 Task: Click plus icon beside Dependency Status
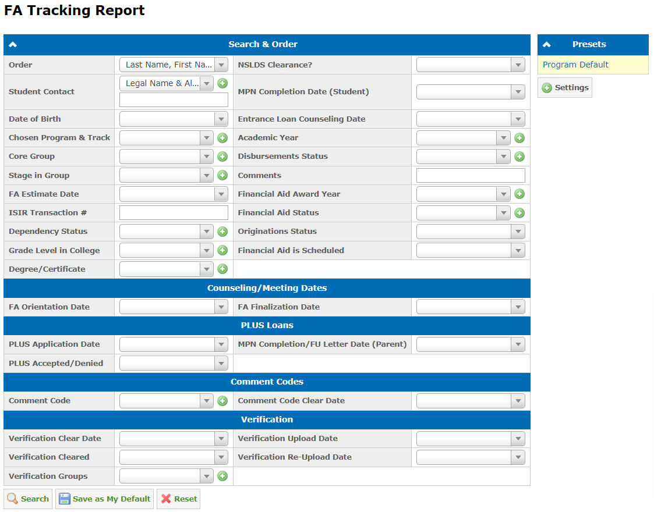222,232
